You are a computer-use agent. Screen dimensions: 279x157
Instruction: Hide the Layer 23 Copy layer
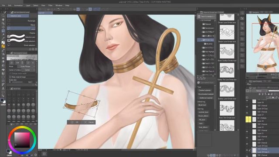247,144
